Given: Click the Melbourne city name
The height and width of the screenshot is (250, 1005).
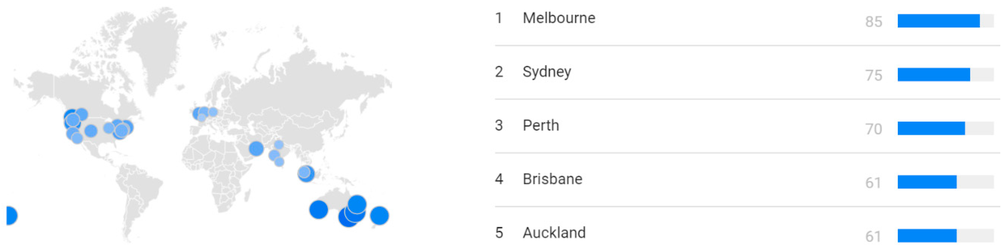Looking at the screenshot, I should coord(559,18).
